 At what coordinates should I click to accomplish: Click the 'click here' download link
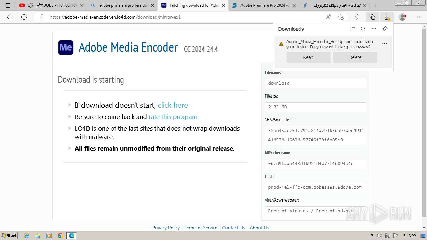pyautogui.click(x=173, y=105)
